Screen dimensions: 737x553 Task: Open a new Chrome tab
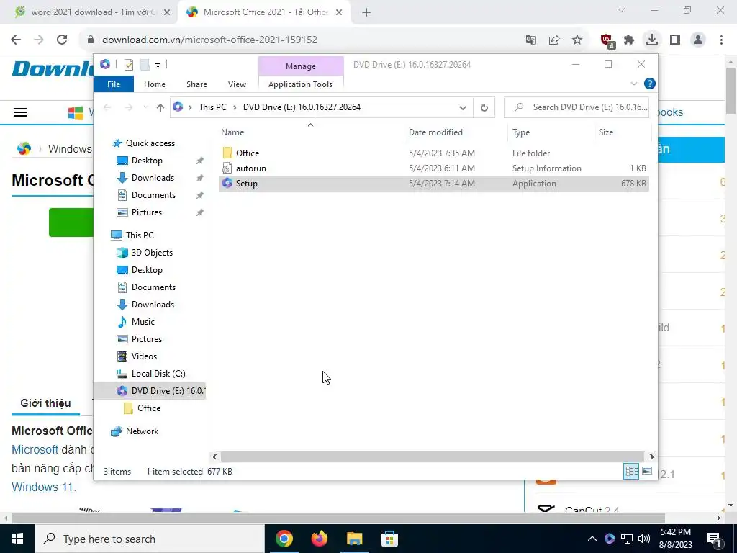click(366, 12)
